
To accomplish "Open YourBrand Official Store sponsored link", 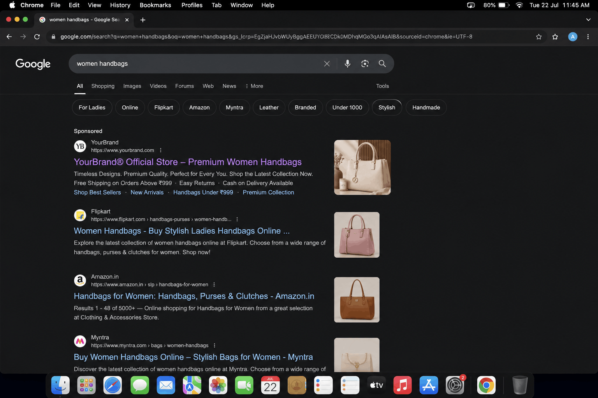I will pos(188,162).
